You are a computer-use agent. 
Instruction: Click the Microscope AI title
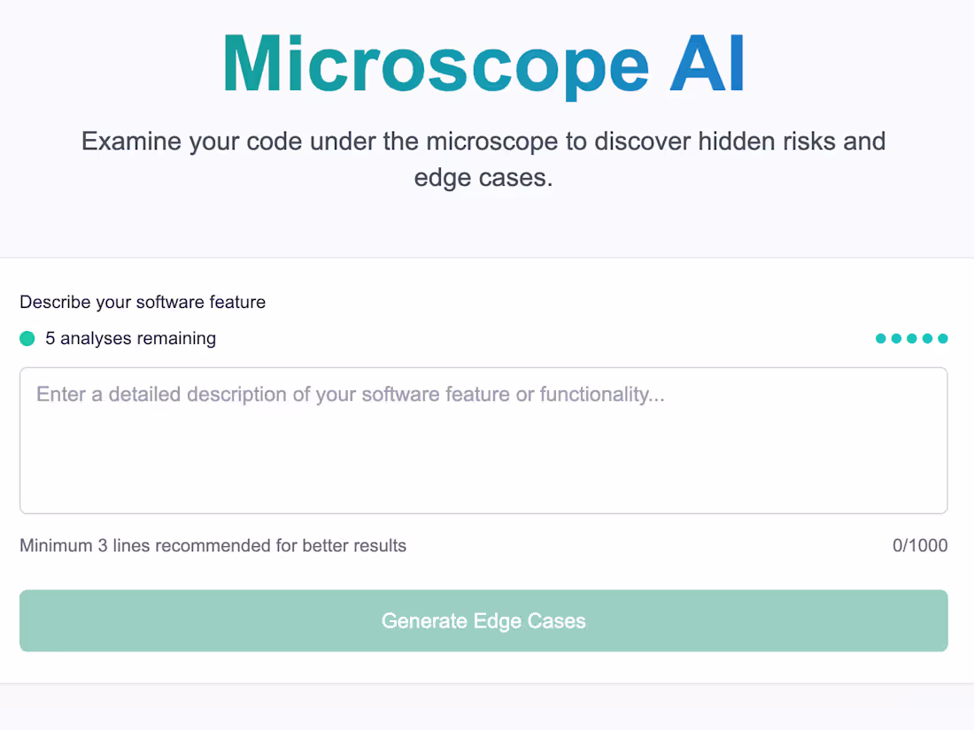tap(484, 62)
